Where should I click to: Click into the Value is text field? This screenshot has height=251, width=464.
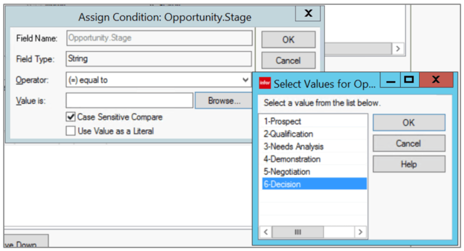pyautogui.click(x=129, y=101)
